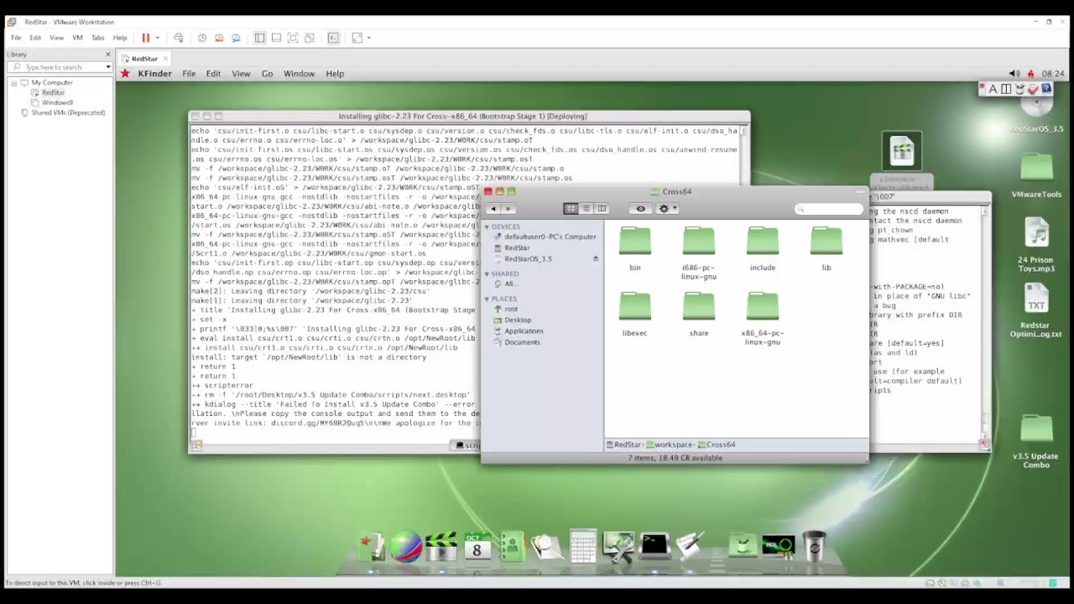Viewport: 1074px width, 604px height.
Task: Click workspace in the path bar
Action: [x=673, y=445]
